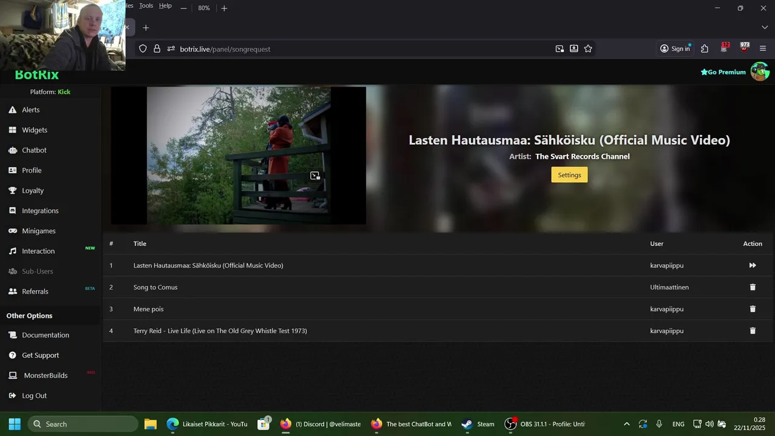Image resolution: width=775 pixels, height=436 pixels.
Task: Click the taskbar Search box
Action: pos(82,424)
